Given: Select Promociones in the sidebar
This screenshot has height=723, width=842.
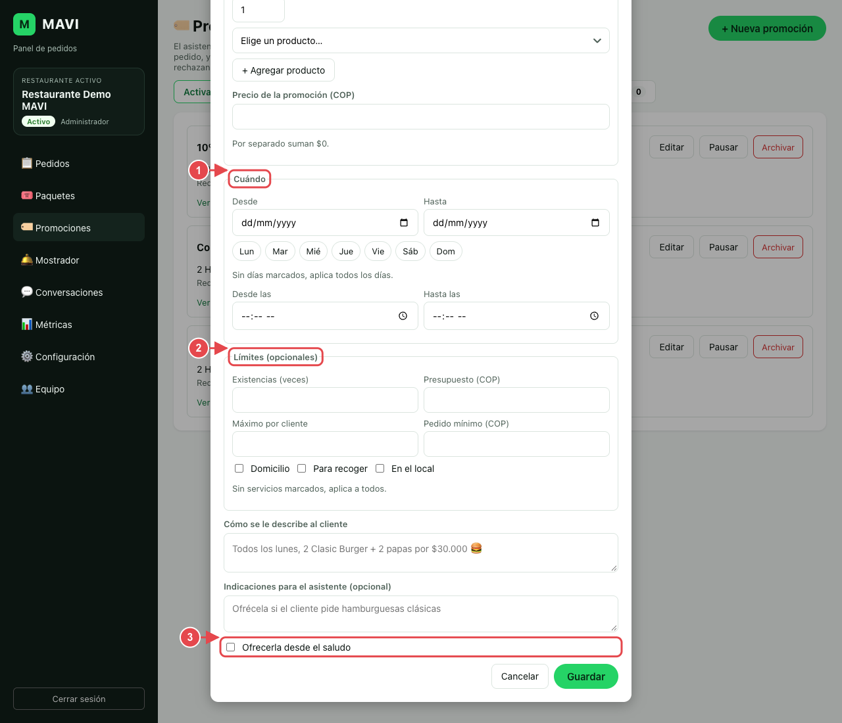Looking at the screenshot, I should pyautogui.click(x=79, y=227).
